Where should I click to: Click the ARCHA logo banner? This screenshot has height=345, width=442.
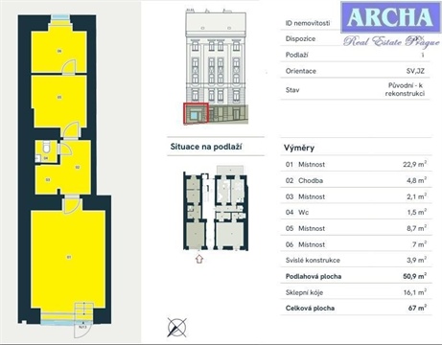point(391,17)
